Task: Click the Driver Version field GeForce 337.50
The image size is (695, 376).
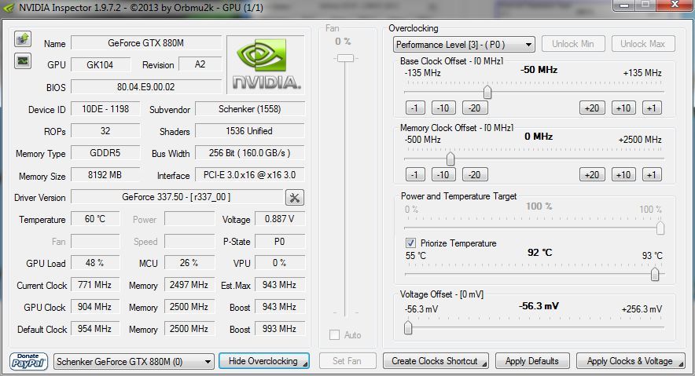Action: pyautogui.click(x=177, y=197)
